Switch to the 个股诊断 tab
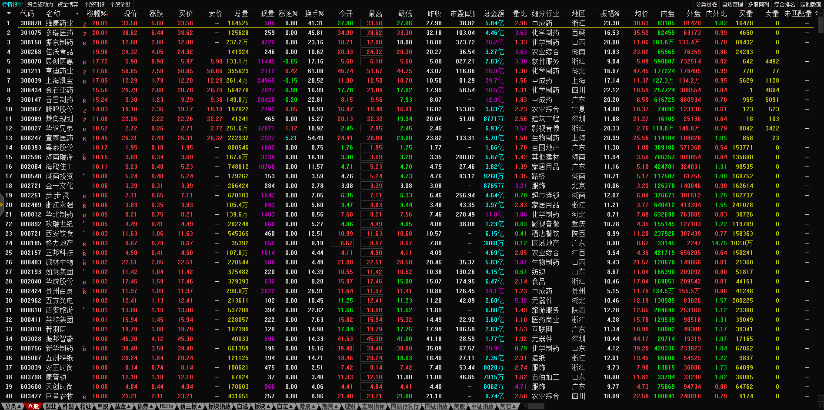 pos(120,4)
